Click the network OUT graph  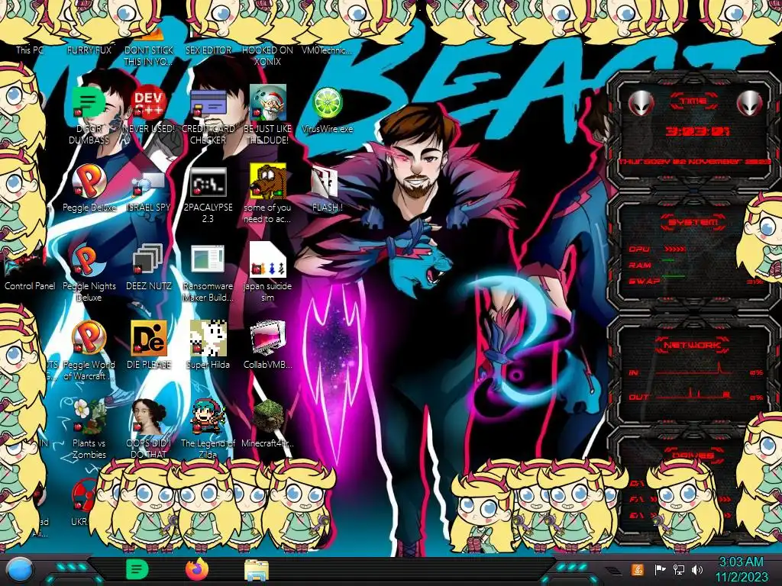[694, 394]
